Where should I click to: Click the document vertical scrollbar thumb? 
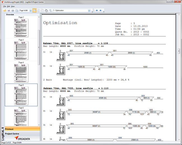(179, 51)
